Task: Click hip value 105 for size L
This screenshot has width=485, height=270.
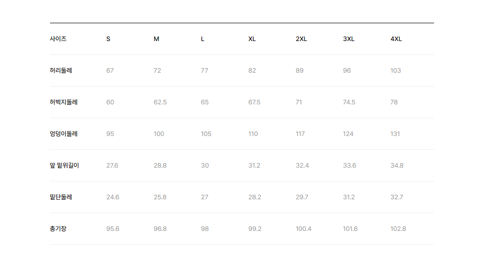Action: pyautogui.click(x=206, y=134)
